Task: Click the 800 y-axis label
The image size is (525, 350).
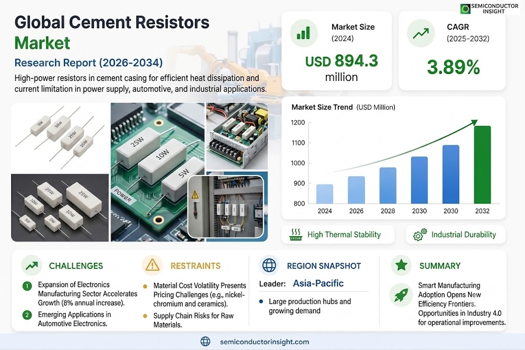Action: click(x=299, y=203)
